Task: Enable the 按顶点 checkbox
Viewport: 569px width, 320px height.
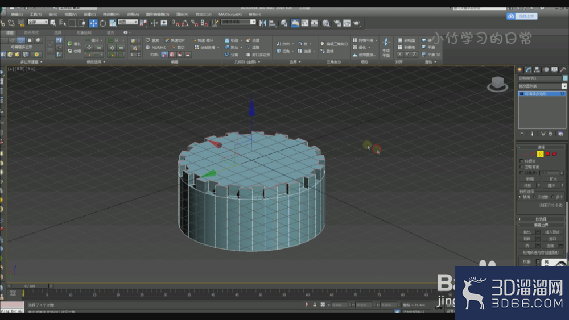Action: pyautogui.click(x=521, y=161)
